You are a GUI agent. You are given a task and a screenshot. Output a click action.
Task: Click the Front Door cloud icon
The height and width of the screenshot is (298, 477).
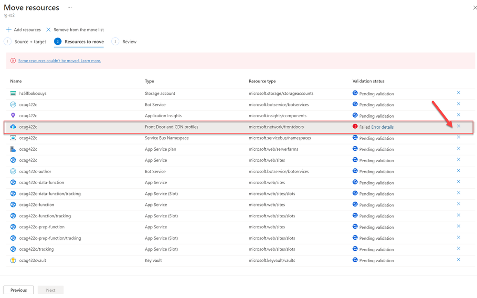click(x=13, y=127)
